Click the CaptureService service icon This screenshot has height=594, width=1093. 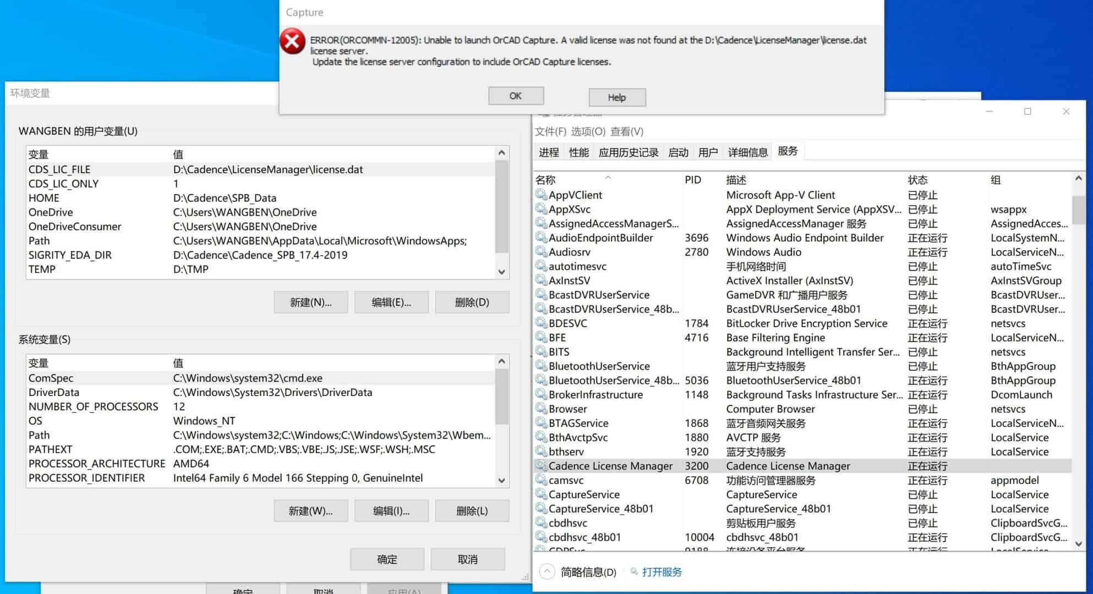coord(541,494)
